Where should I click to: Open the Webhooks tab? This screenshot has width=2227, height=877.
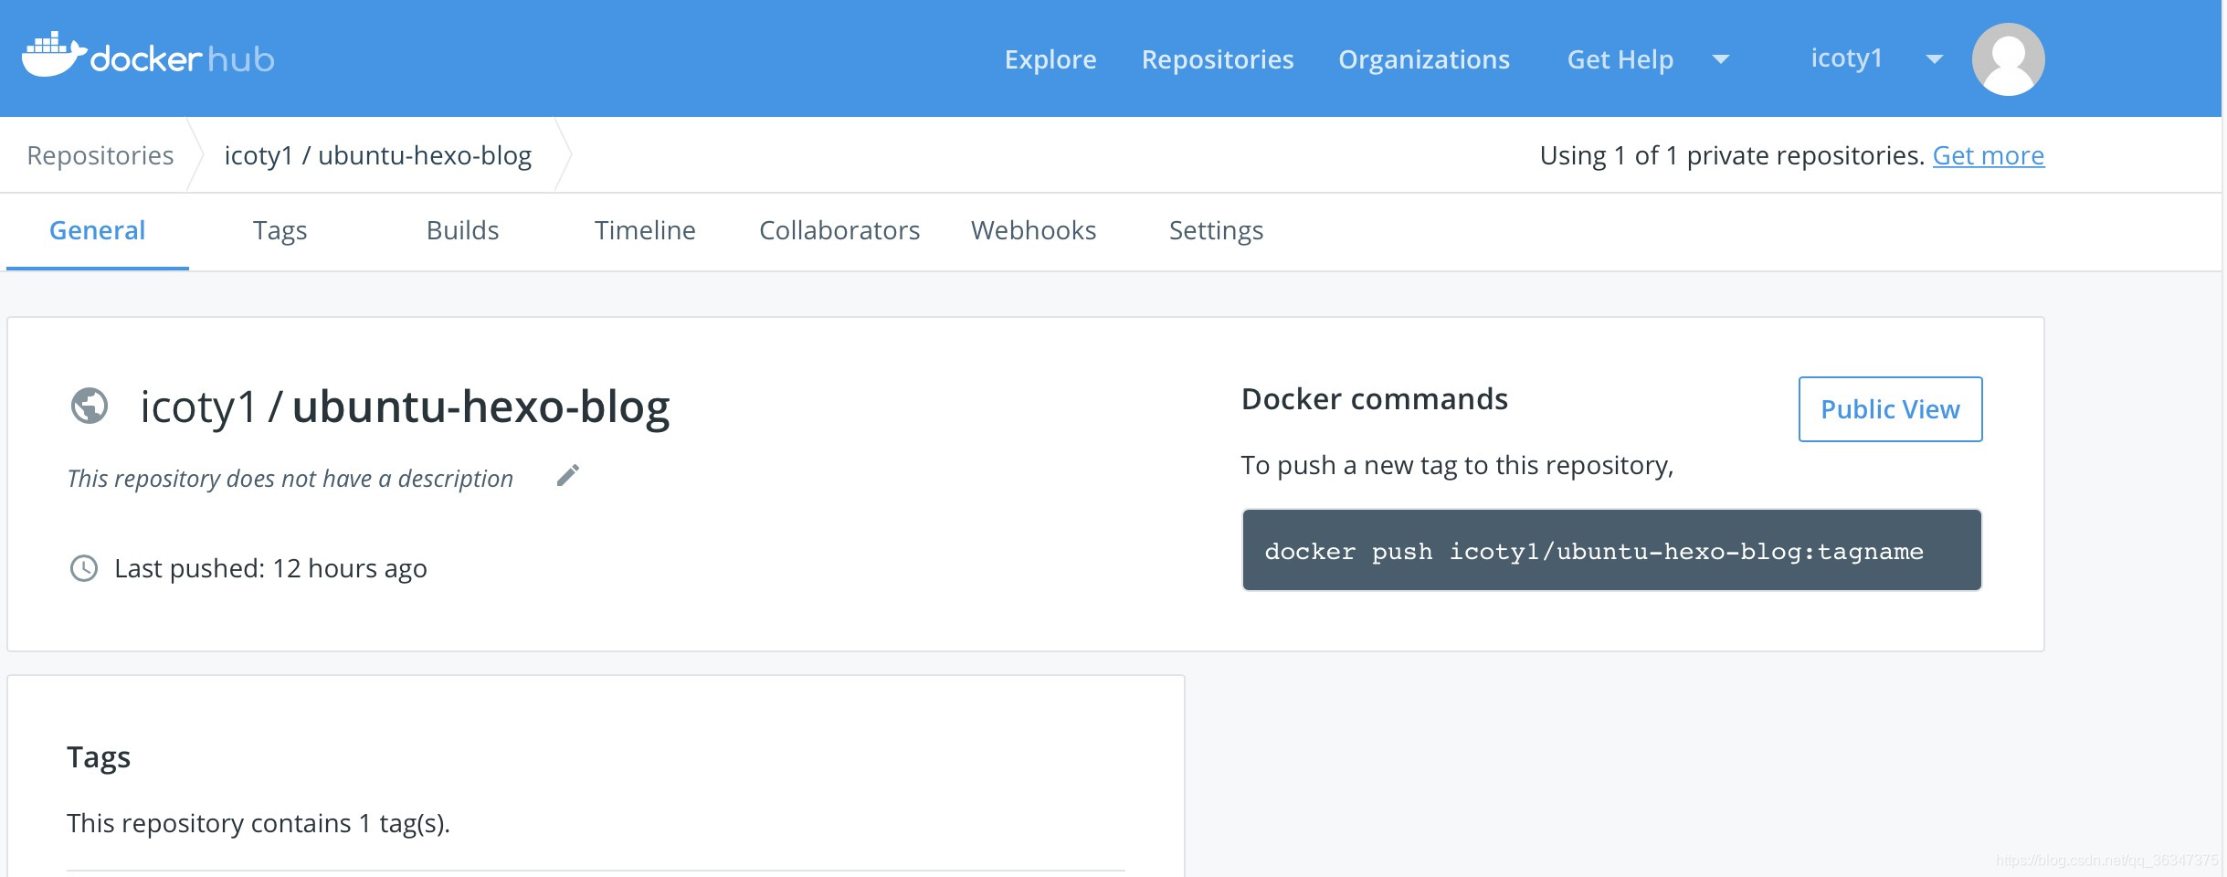(1034, 230)
